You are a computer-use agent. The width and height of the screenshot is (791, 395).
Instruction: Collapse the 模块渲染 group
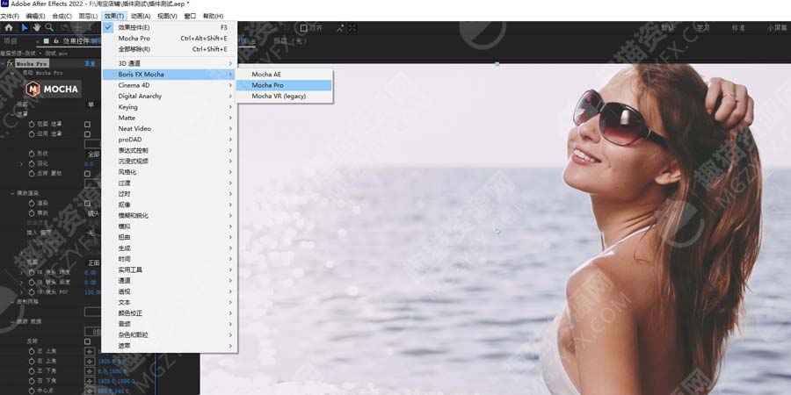(x=12, y=193)
